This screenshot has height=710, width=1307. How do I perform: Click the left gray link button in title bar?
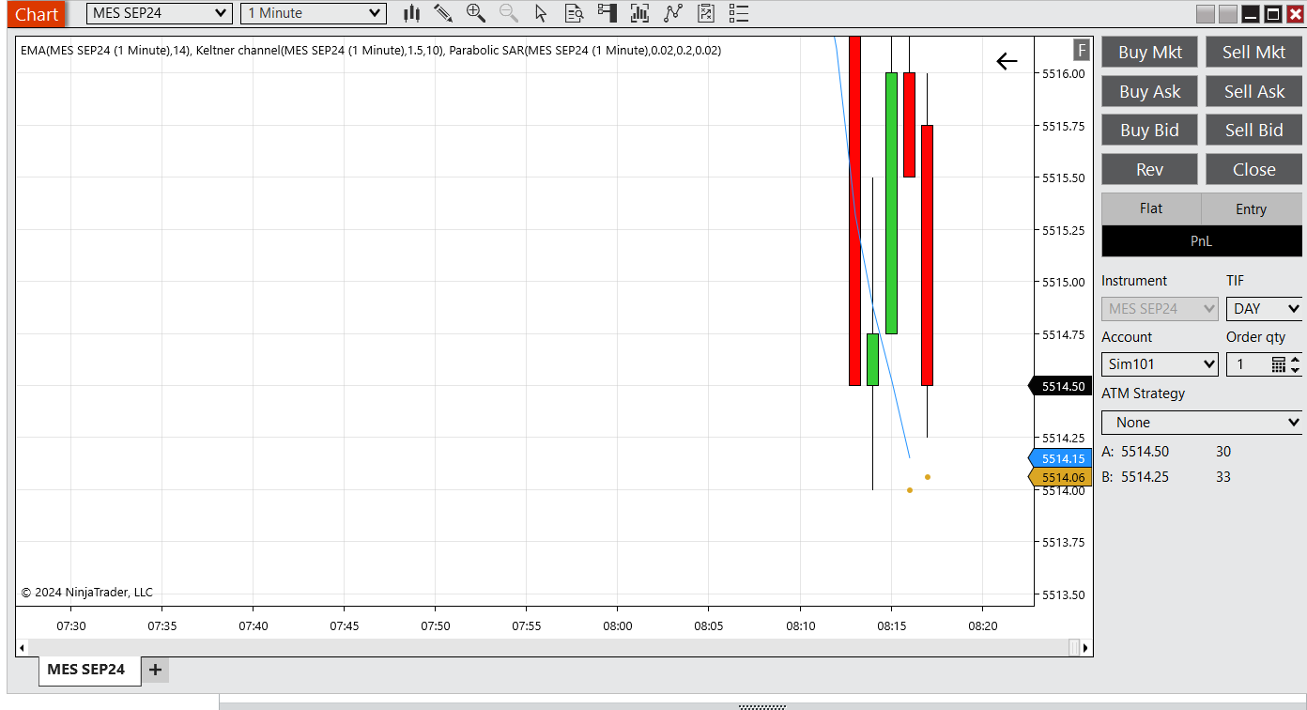tap(1206, 14)
